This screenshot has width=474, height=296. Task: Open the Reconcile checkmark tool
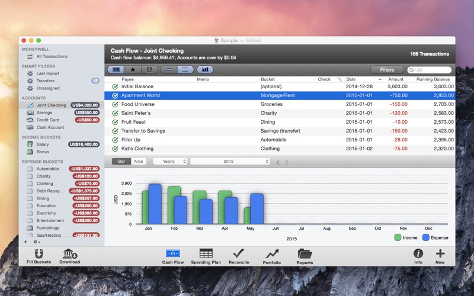(x=238, y=254)
